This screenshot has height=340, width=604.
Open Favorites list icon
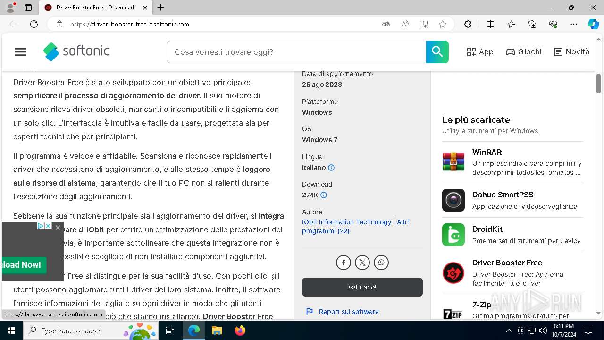click(512, 24)
